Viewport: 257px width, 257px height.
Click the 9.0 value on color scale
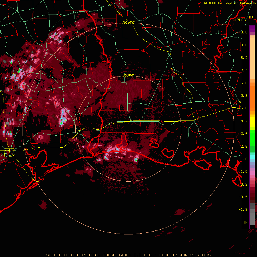[244, 45]
